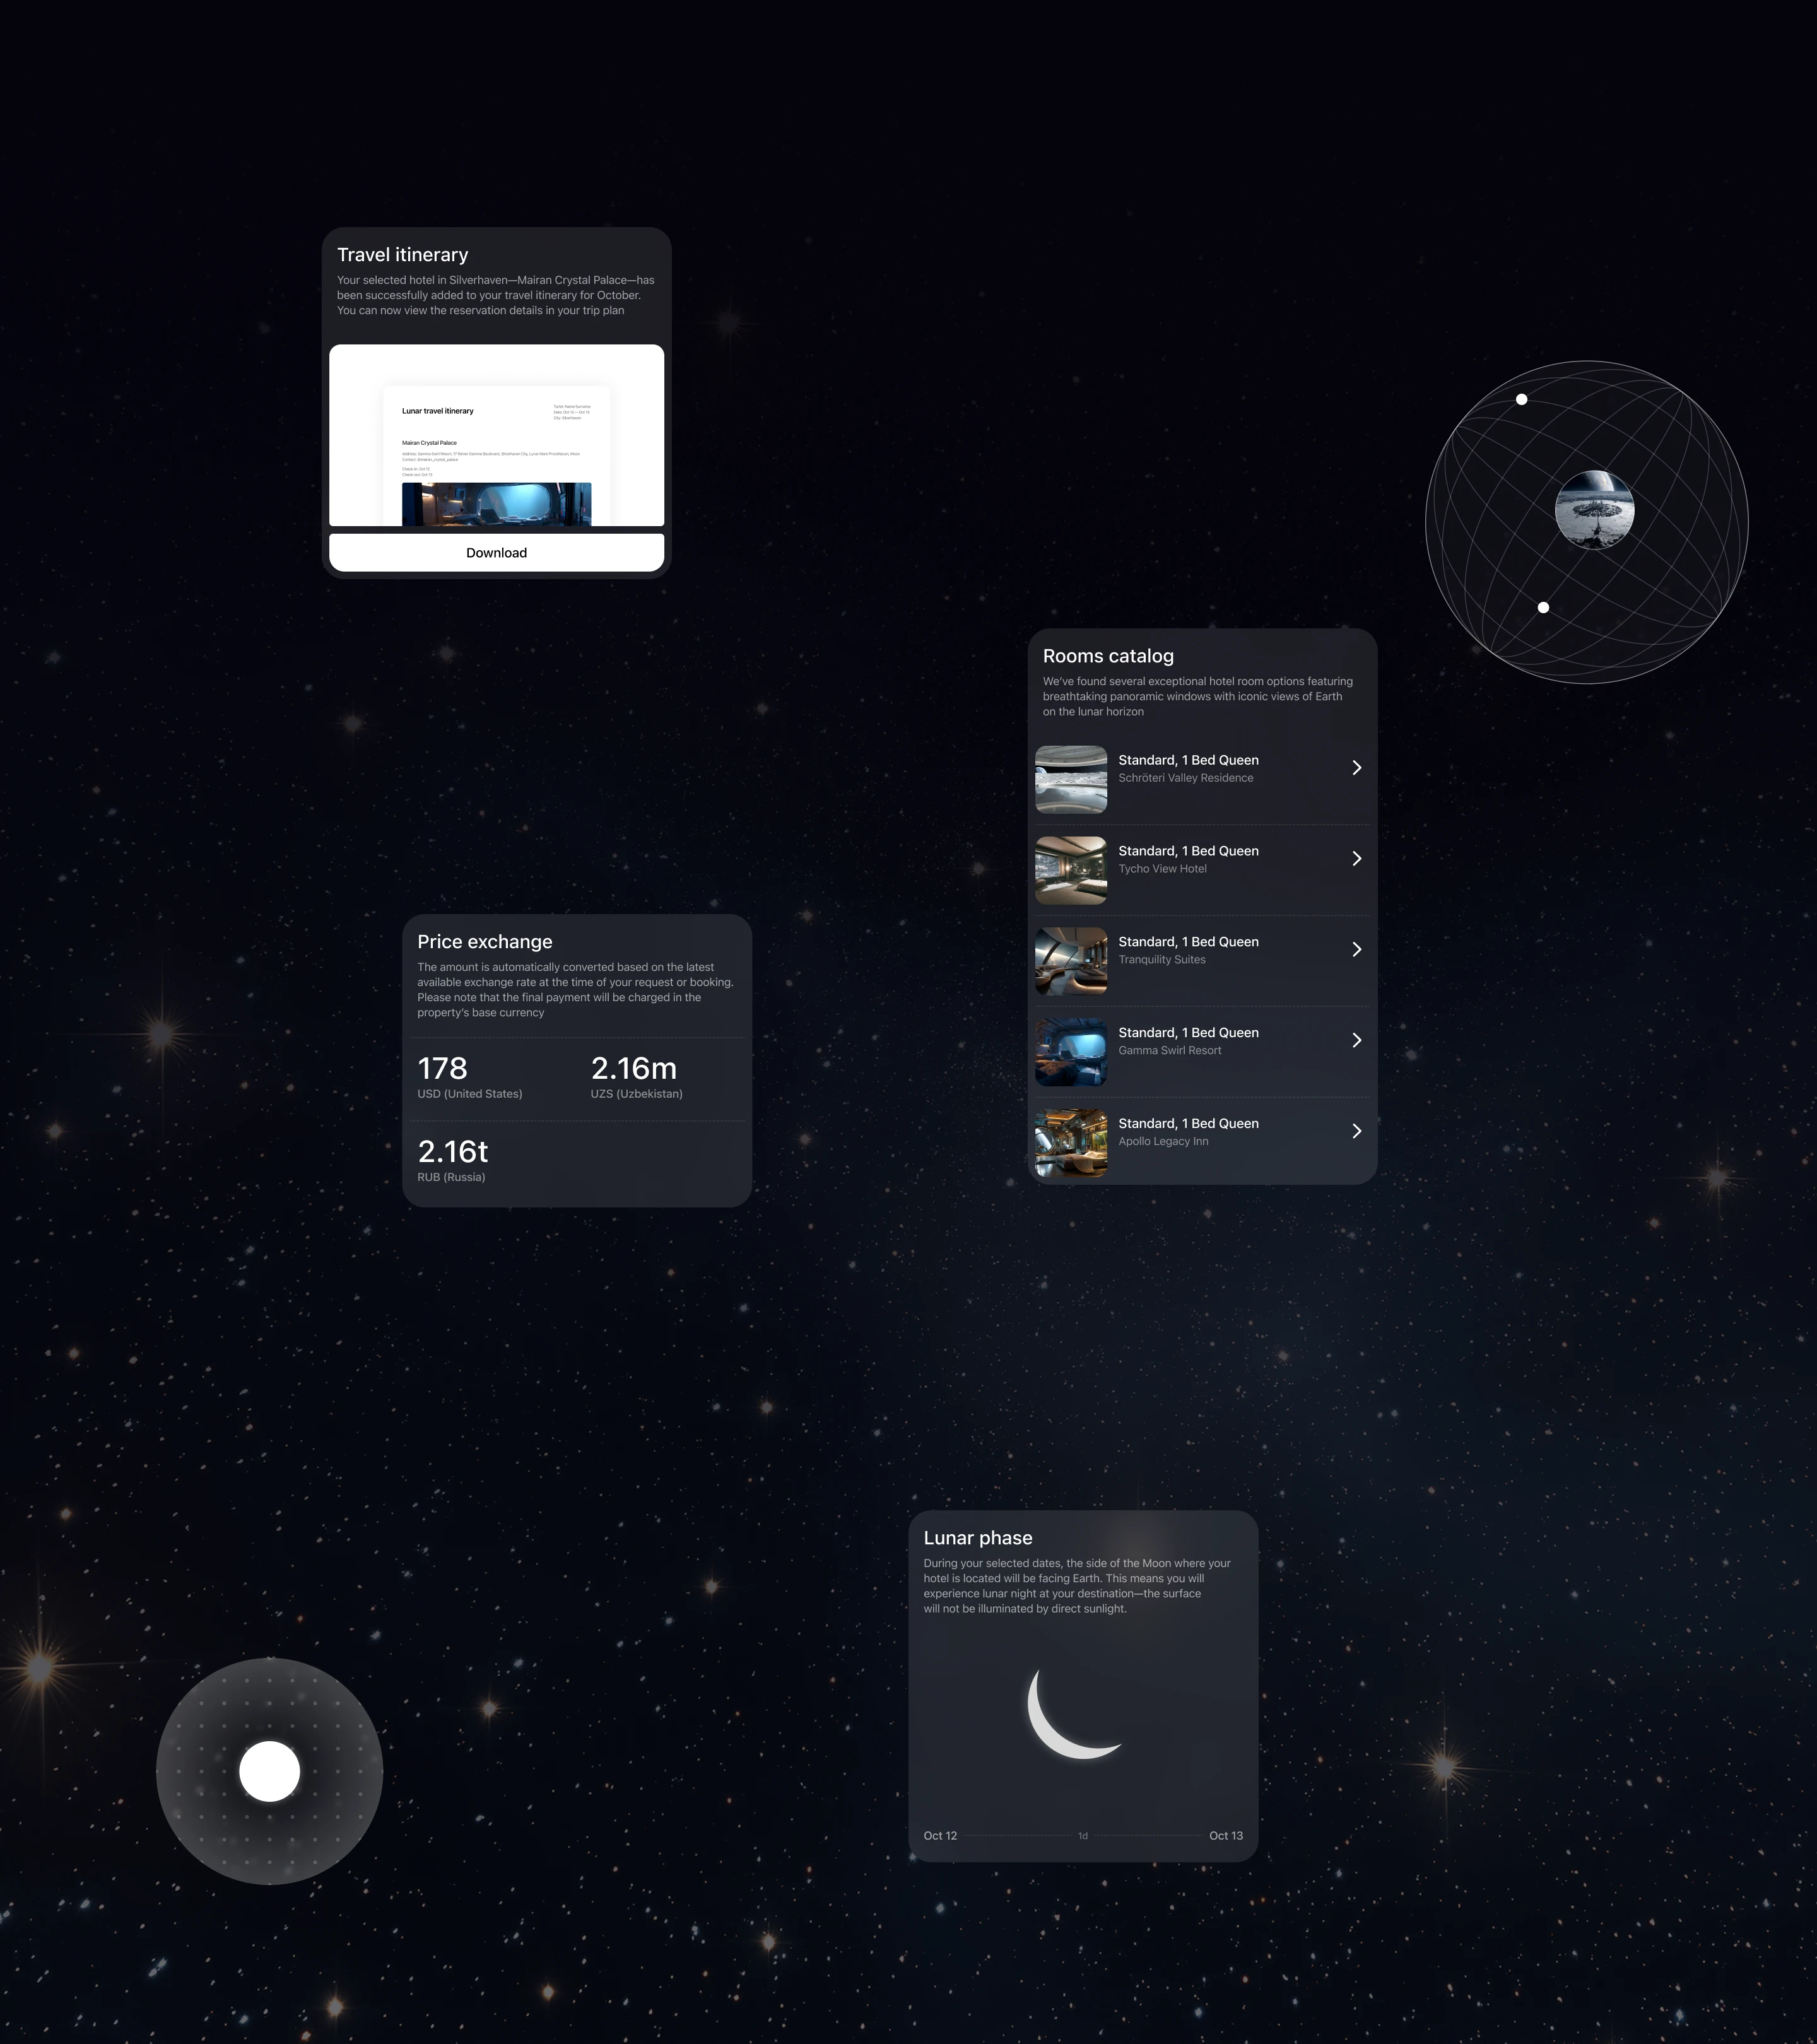The height and width of the screenshot is (2044, 1817).
Task: Click the 1d marker on lunar timeline
Action: click(x=1082, y=1836)
